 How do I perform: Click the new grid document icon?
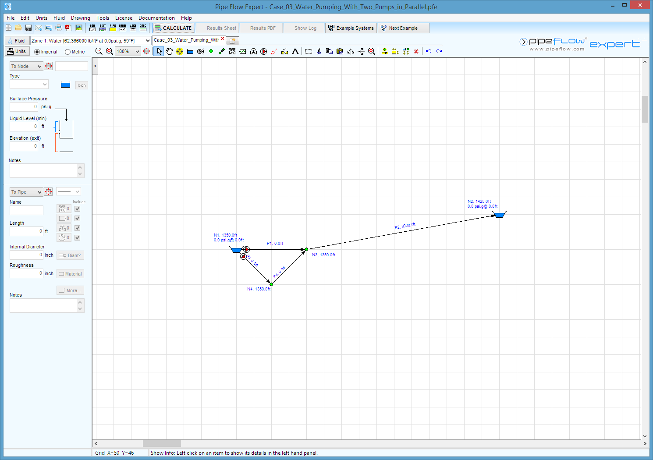pos(8,28)
